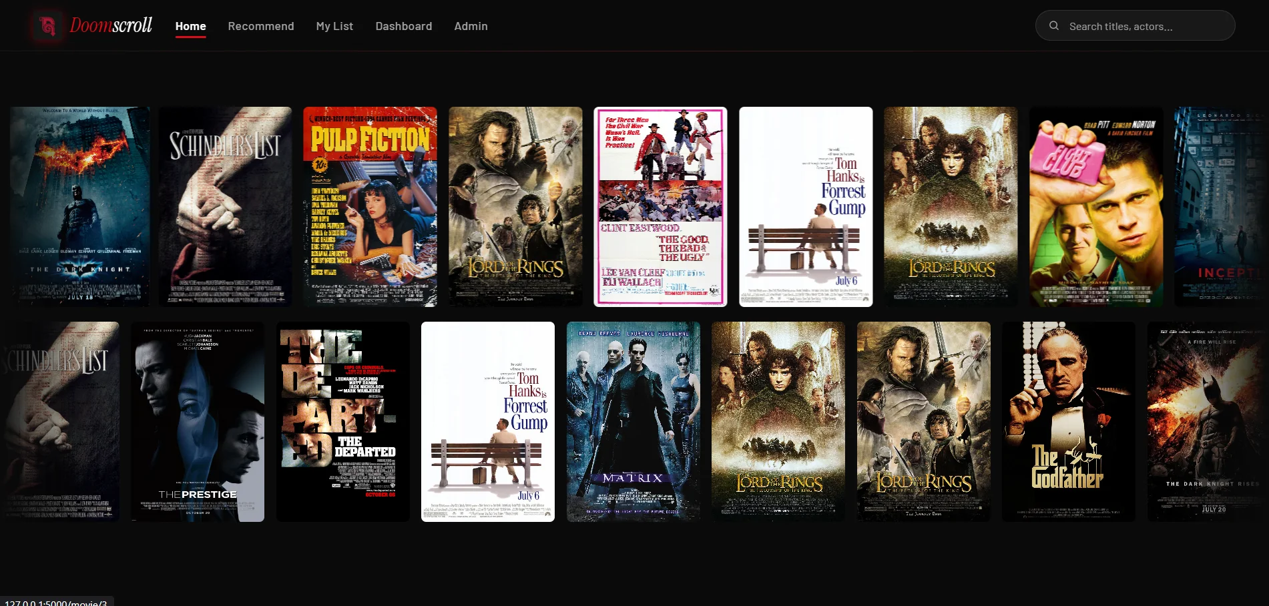The height and width of the screenshot is (606, 1269).
Task: Open The Dark Knight Rises poster
Action: tap(1208, 422)
